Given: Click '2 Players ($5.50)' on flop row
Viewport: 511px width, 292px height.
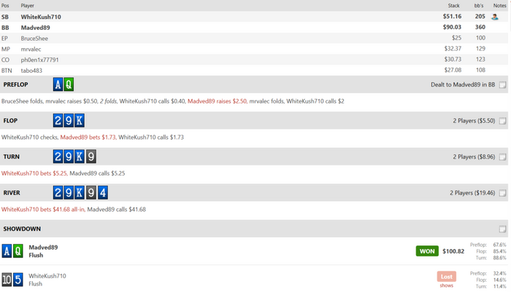Looking at the screenshot, I should point(474,121).
